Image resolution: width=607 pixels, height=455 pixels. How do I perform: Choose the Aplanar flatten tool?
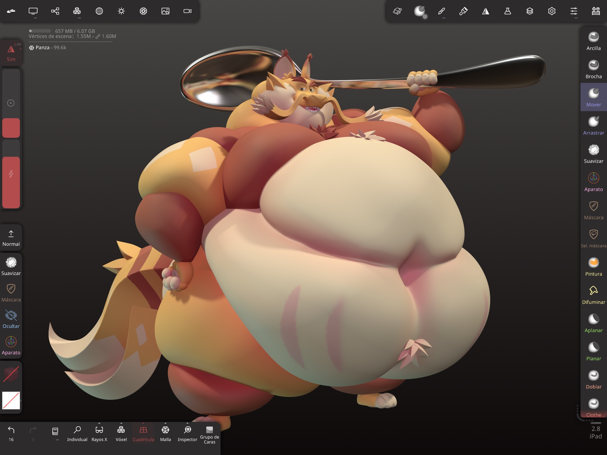[593, 323]
